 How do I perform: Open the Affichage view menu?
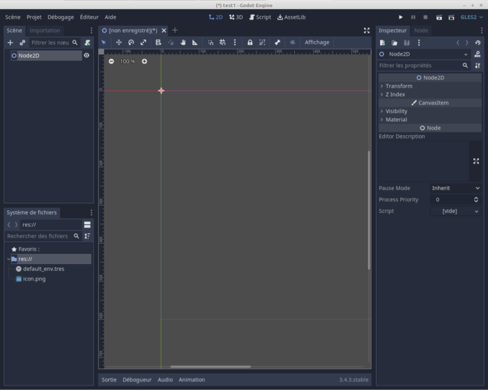(x=317, y=42)
